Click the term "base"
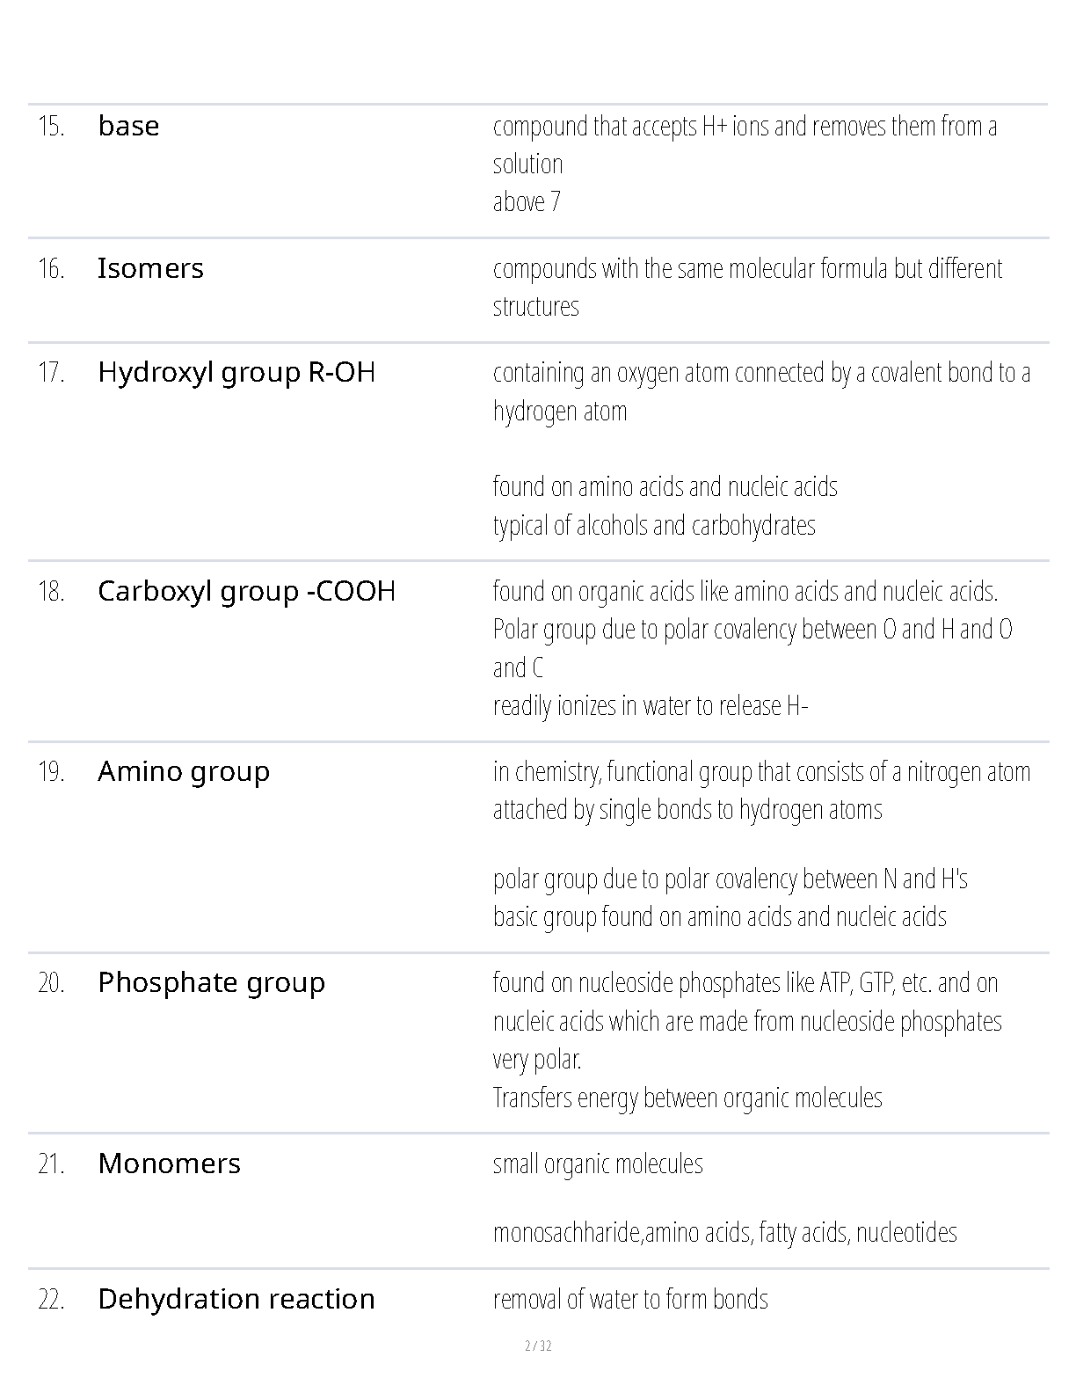The width and height of the screenshot is (1076, 1393). point(128,126)
